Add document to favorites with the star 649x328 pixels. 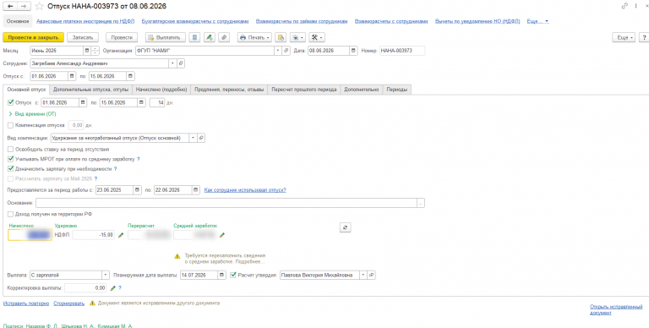40,6
